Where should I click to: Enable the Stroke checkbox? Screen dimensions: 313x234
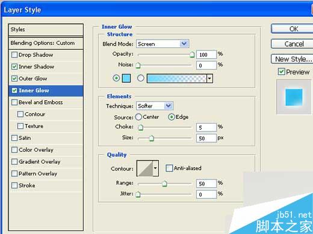coord(14,185)
